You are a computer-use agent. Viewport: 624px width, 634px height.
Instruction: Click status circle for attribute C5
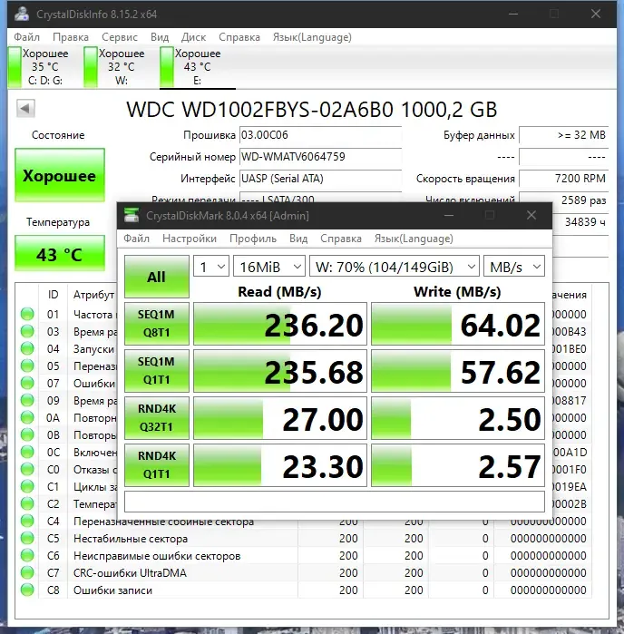27,538
